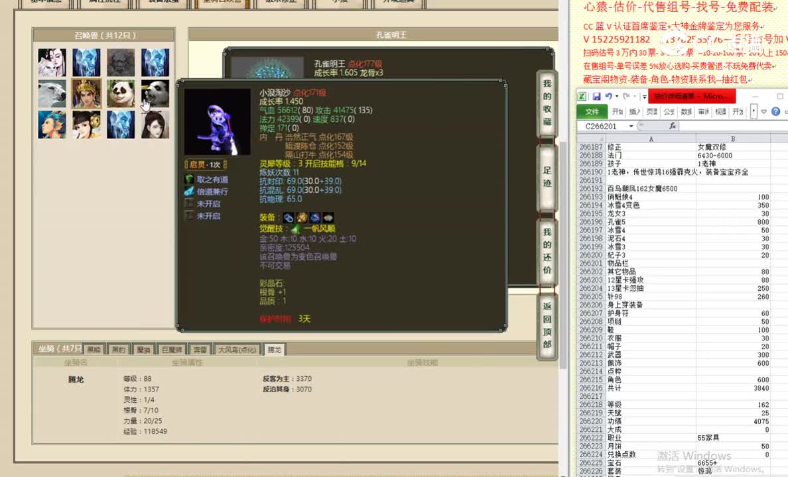This screenshot has width=788, height=477.
Task: Open the green 文件 File tab in Excel
Action: pyautogui.click(x=592, y=111)
